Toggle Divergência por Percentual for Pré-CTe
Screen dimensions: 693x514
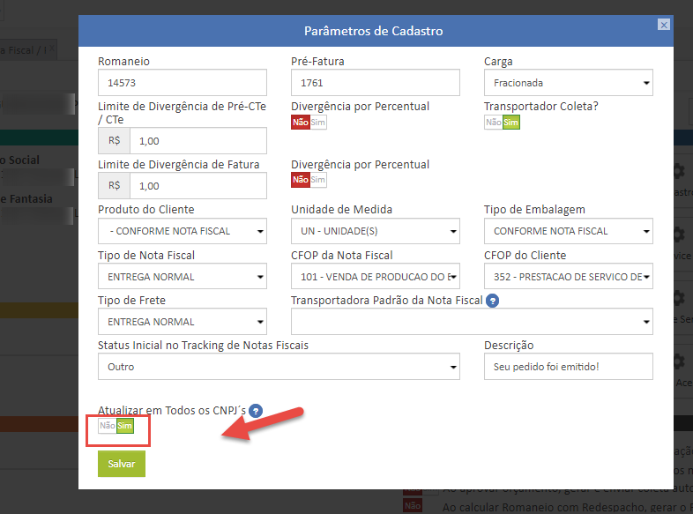point(309,123)
